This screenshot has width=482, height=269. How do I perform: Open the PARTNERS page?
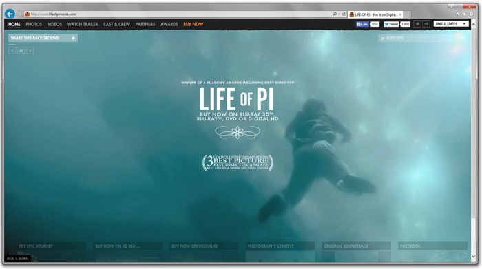tap(145, 24)
